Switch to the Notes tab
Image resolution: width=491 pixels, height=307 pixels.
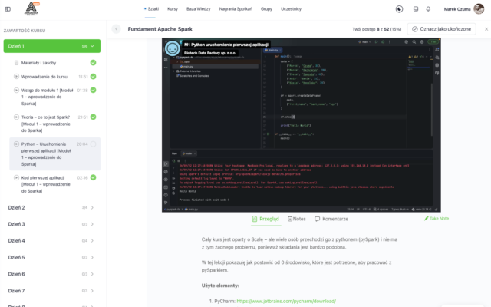tap(297, 219)
